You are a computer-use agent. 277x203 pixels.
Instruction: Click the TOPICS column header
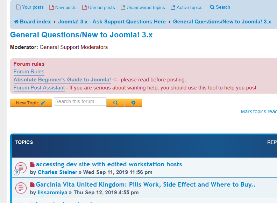24,142
